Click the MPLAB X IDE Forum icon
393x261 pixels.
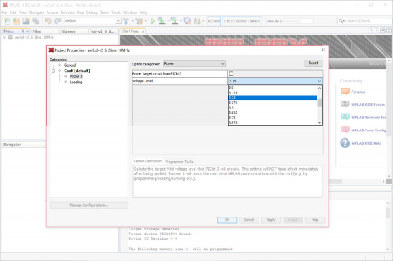coord(345,104)
